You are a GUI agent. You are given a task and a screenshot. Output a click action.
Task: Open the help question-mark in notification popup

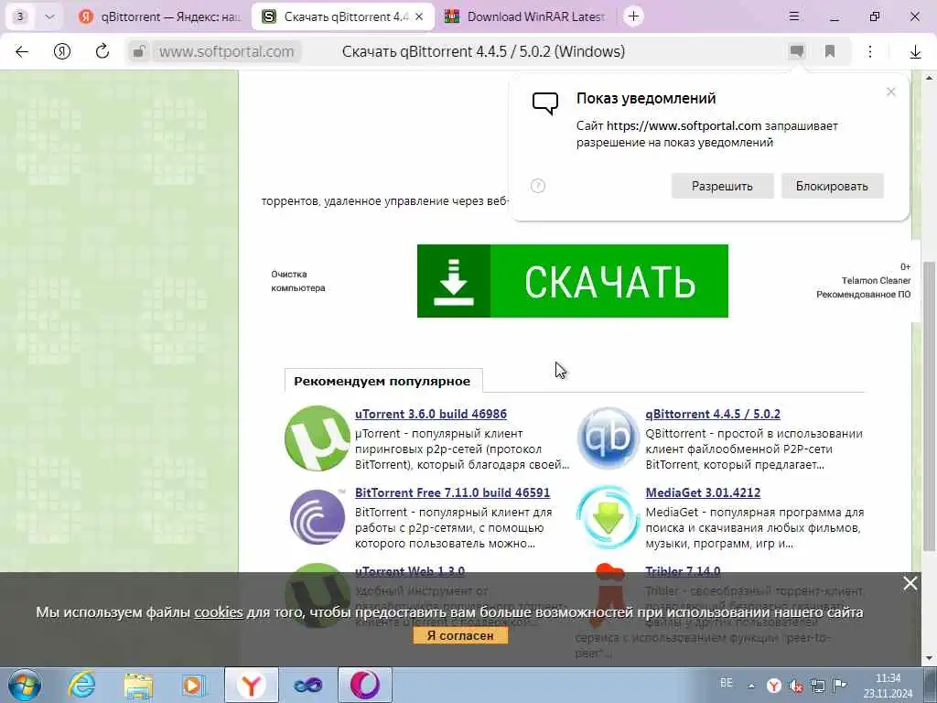538,186
